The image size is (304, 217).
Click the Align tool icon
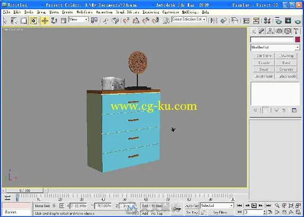coord(223,21)
